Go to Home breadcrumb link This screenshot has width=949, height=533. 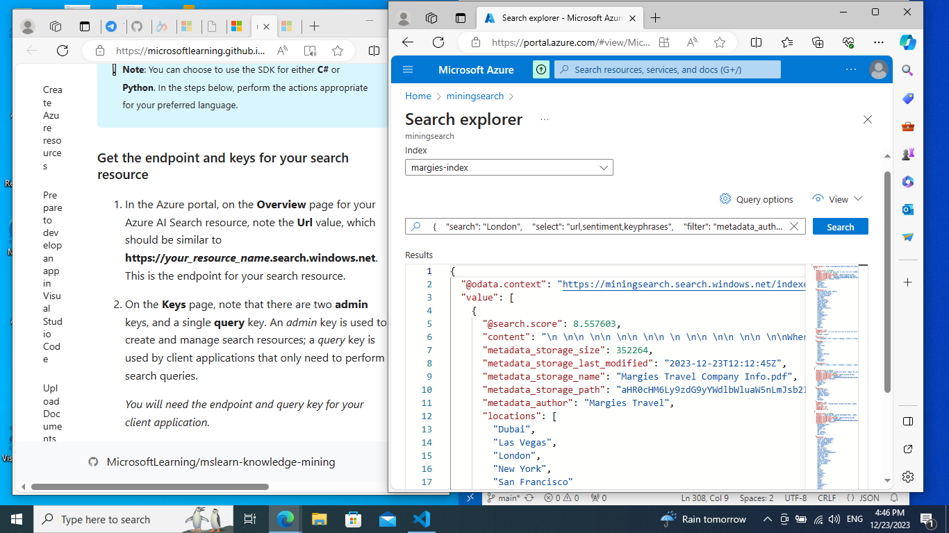(418, 96)
